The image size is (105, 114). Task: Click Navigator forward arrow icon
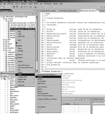pos(23,14)
